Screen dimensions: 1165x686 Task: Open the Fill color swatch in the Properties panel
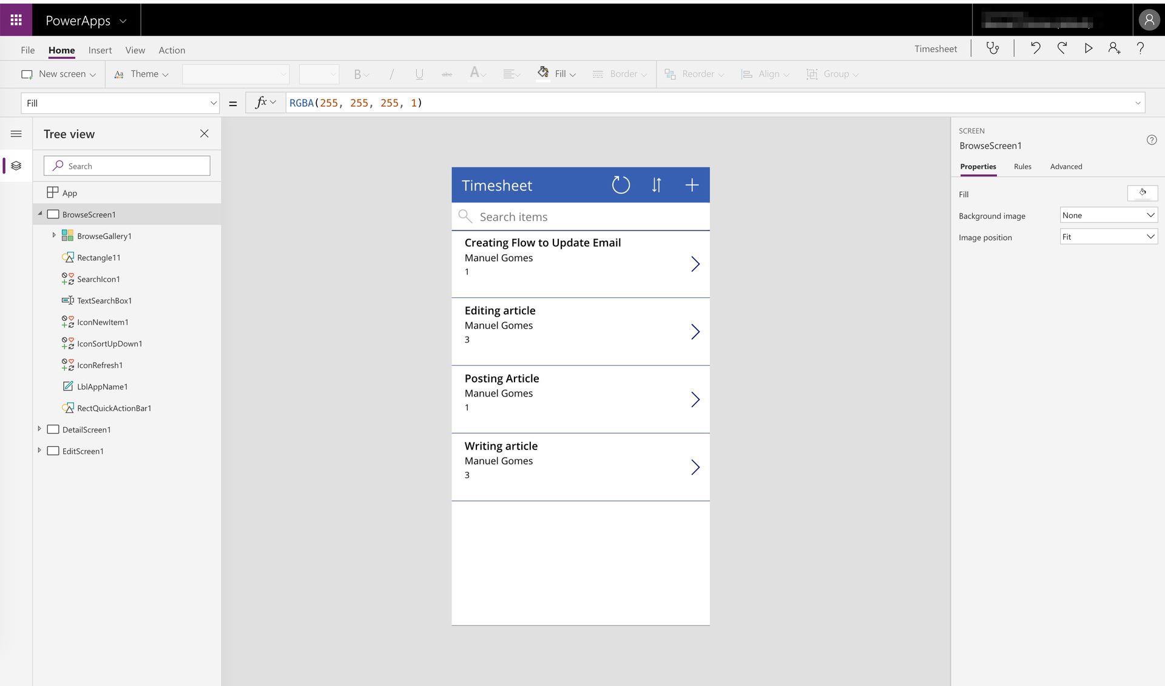pyautogui.click(x=1143, y=192)
